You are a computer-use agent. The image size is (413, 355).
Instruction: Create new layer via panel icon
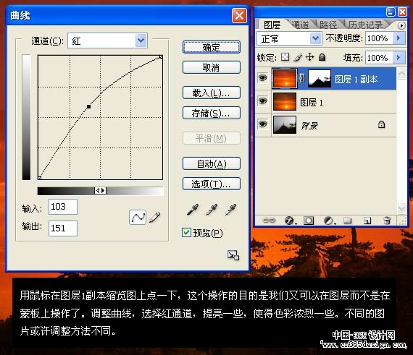367,221
